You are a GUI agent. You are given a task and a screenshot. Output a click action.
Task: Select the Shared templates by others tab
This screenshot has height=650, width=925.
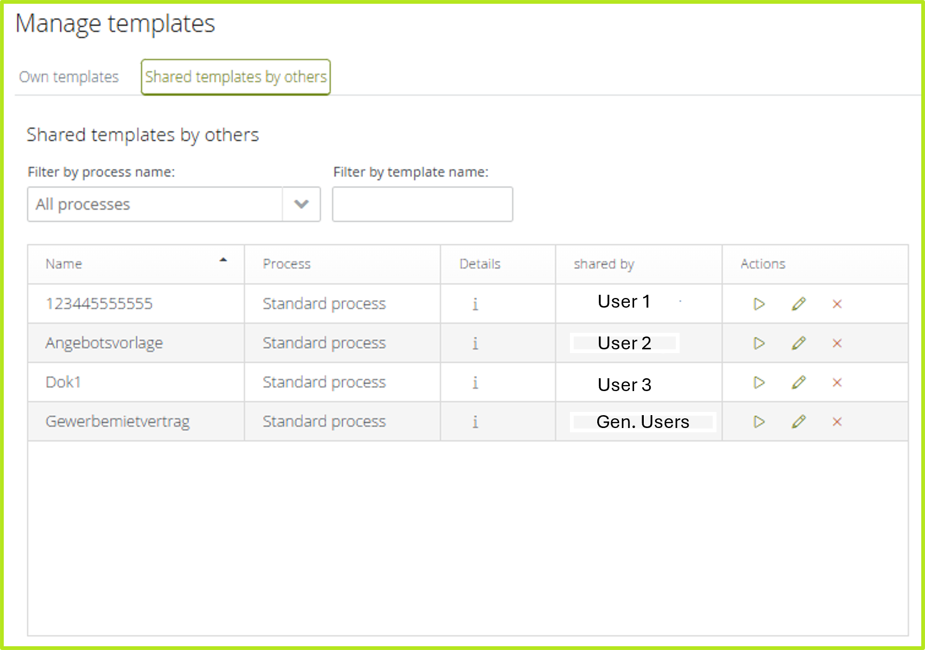coord(235,77)
